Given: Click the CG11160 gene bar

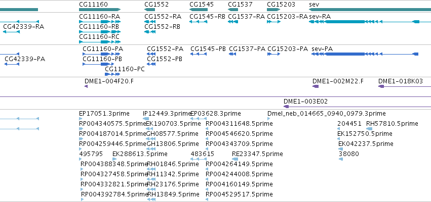Looking at the screenshot, I should (100, 10).
